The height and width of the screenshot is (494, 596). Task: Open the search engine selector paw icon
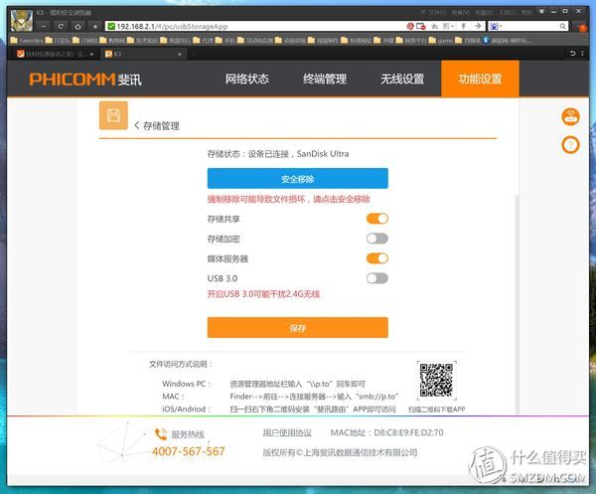click(496, 26)
